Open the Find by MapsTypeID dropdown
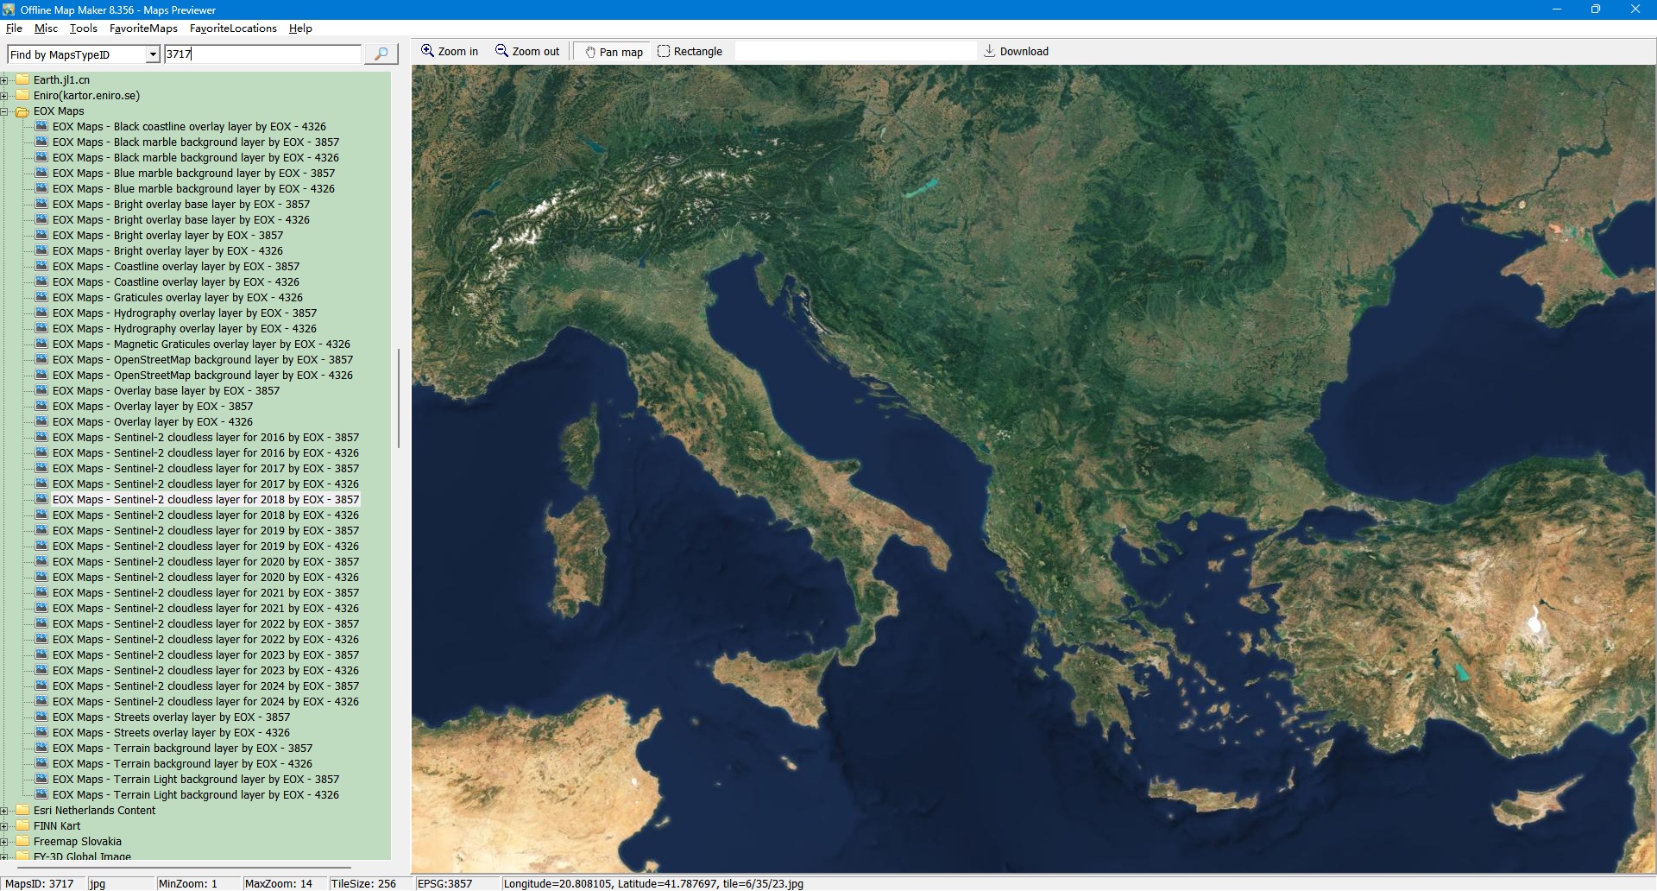1657x891 pixels. click(153, 54)
